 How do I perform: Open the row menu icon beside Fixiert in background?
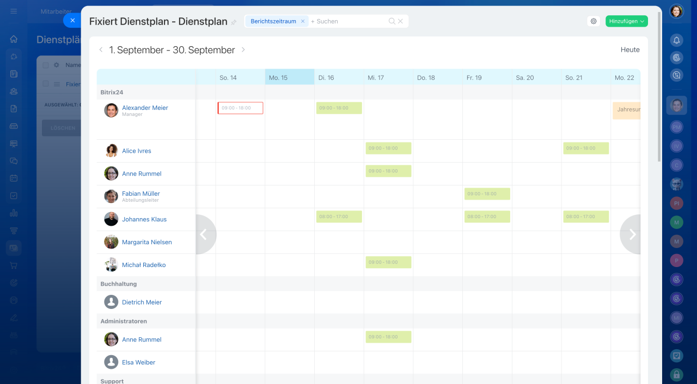[x=56, y=84]
